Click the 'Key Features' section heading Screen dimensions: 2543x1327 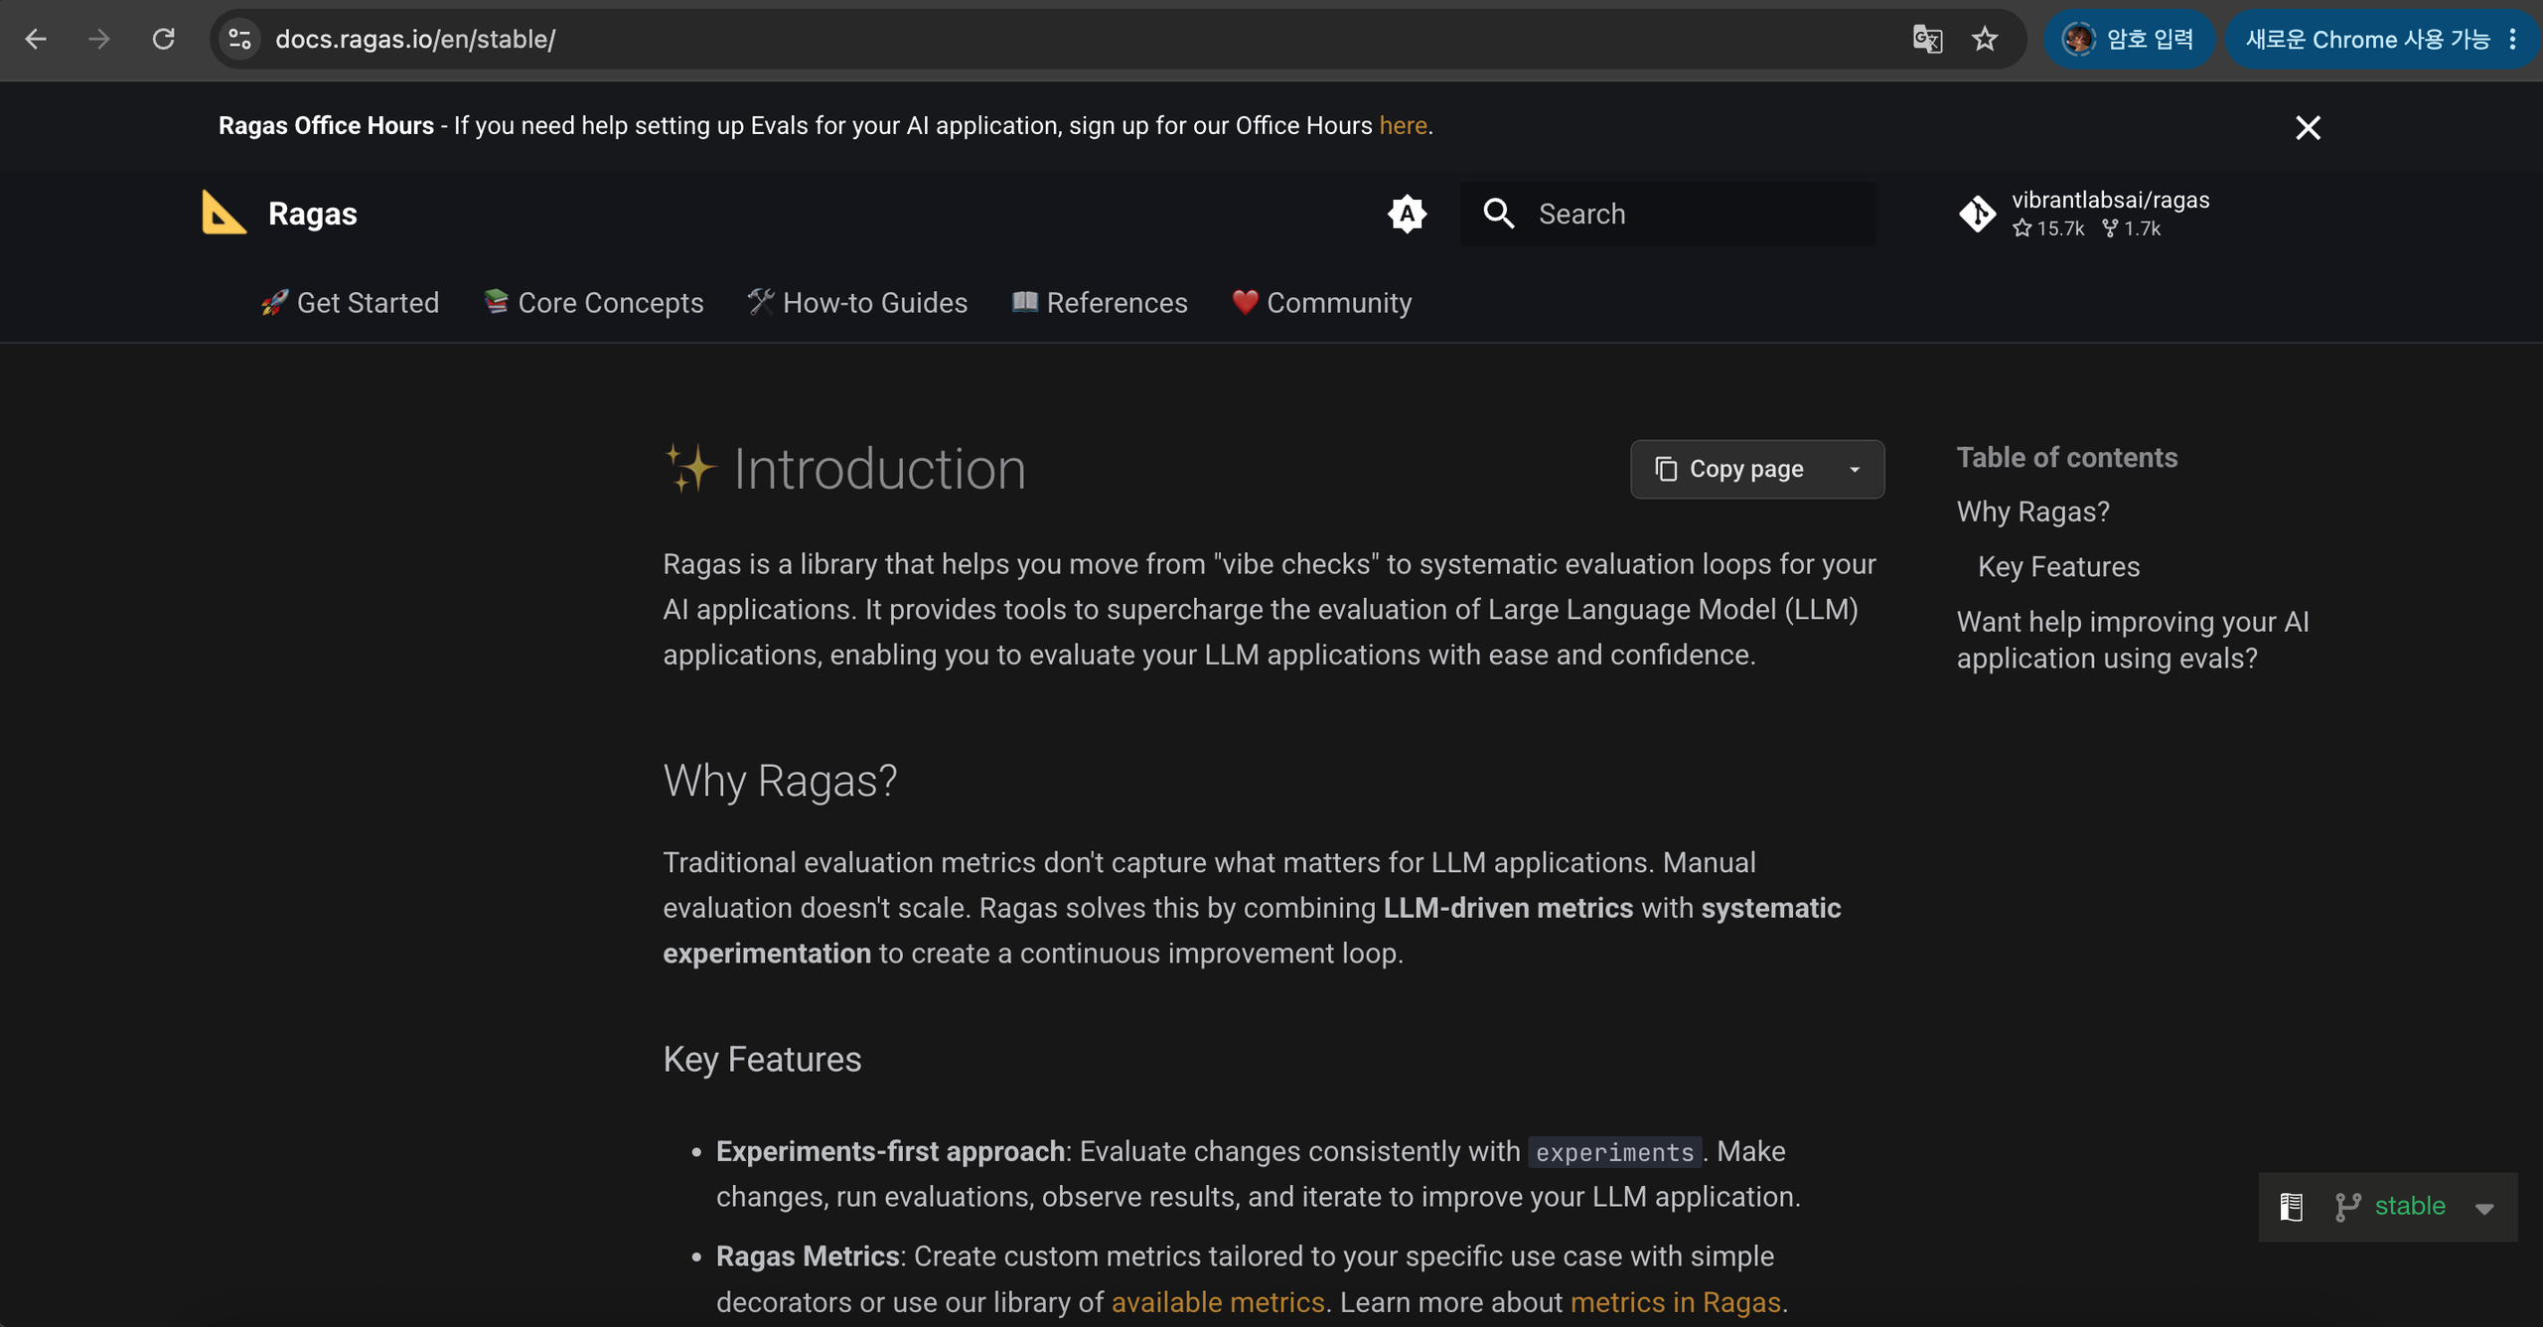(762, 1059)
